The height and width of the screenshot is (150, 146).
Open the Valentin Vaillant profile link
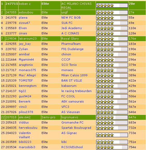pyautogui.click(x=25, y=135)
